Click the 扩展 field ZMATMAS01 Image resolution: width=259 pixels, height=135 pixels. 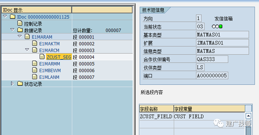[x=222, y=43]
